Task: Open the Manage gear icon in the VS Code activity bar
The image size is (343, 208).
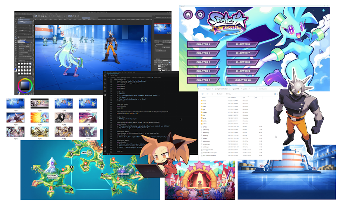Action: click(x=105, y=151)
